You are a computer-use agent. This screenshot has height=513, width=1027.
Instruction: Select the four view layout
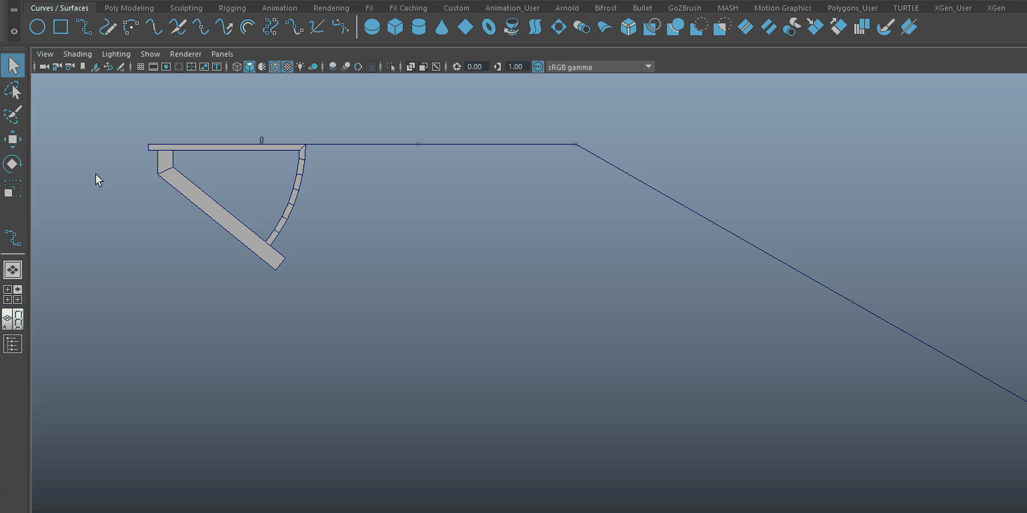pos(13,294)
